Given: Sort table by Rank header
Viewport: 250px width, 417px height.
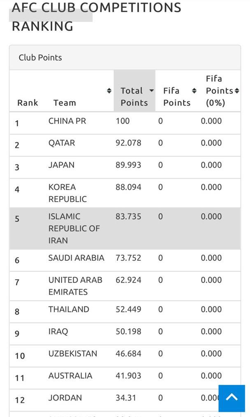Looking at the screenshot, I should coord(28,103).
